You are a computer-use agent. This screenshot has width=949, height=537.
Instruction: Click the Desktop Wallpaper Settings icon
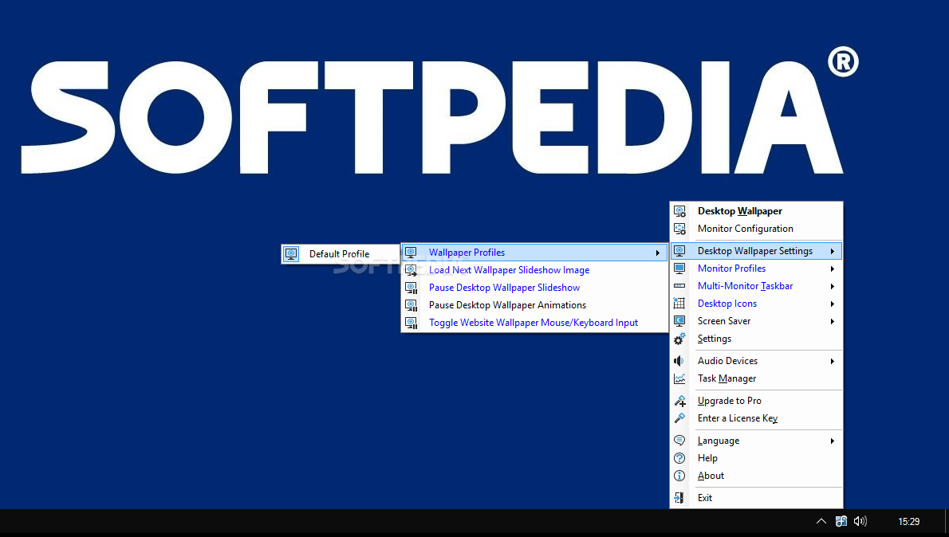[x=679, y=251]
